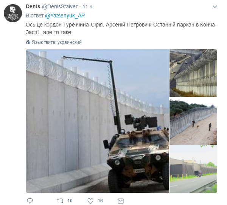Open the large armored vehicle photo
The height and width of the screenshot is (205, 227).
[97, 121]
